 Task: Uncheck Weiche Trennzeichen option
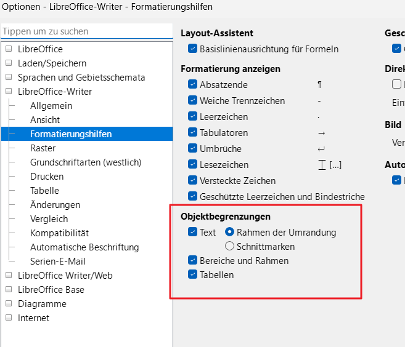[x=193, y=101]
